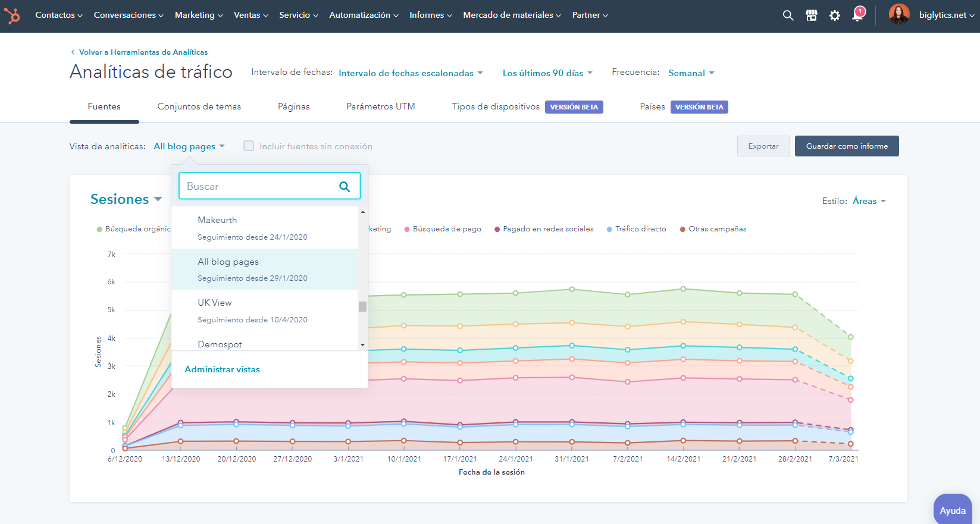Open Sesiones metric dropdown
Image resolution: width=980 pixels, height=524 pixels.
click(126, 199)
